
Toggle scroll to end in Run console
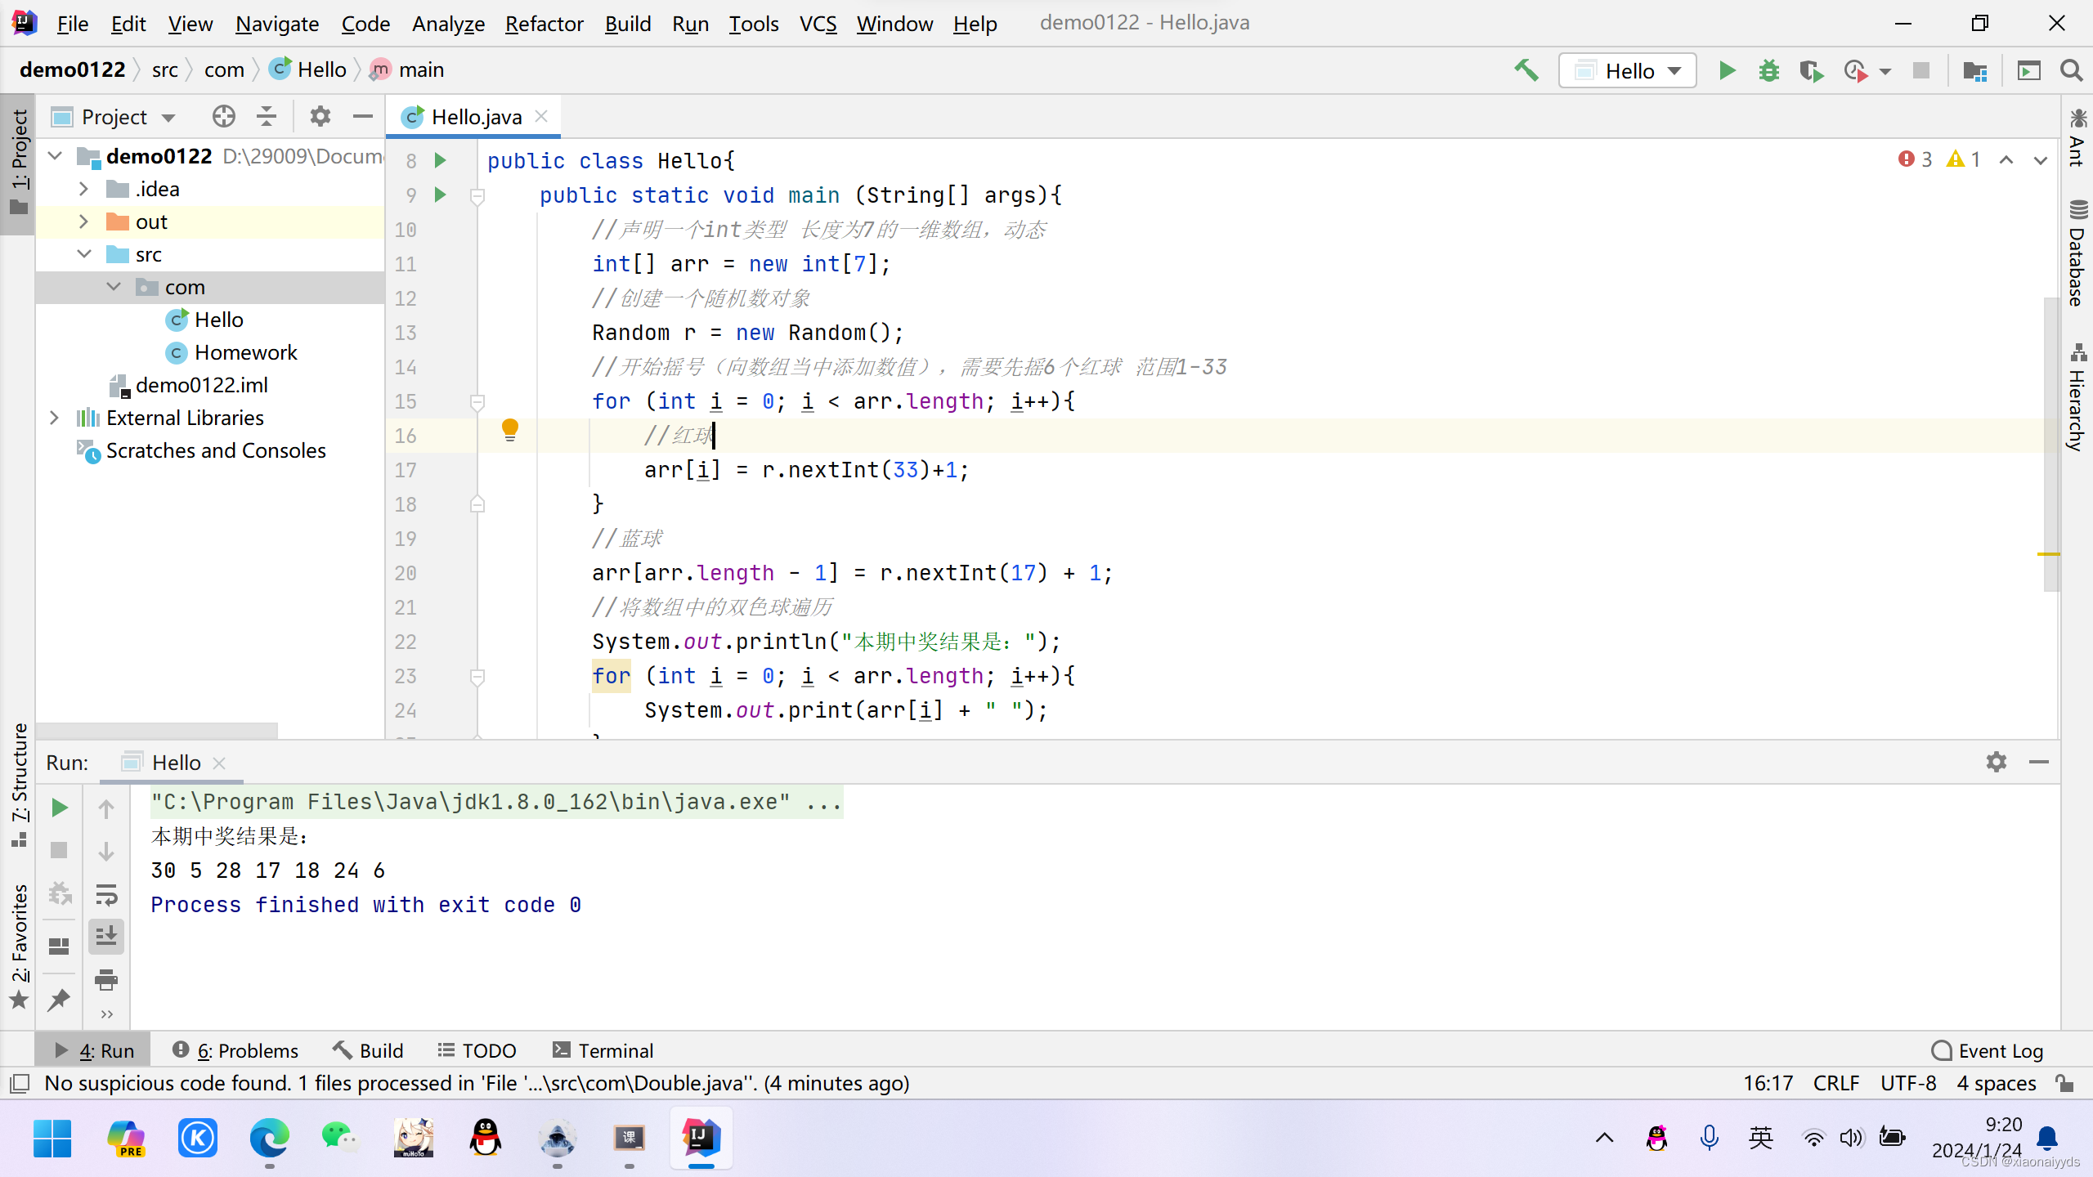pos(106,937)
